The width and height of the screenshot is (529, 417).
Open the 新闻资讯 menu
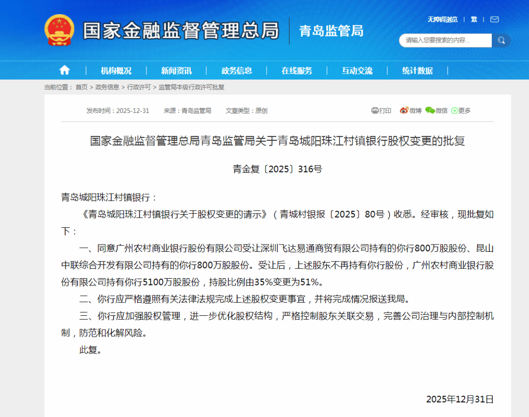[x=176, y=70]
